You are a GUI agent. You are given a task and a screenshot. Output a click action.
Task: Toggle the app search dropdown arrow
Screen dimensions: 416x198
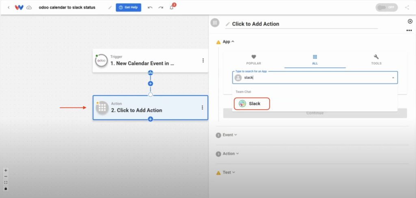click(393, 78)
